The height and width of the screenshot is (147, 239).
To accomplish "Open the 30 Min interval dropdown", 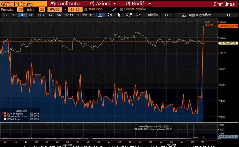I will pyautogui.click(x=83, y=15).
